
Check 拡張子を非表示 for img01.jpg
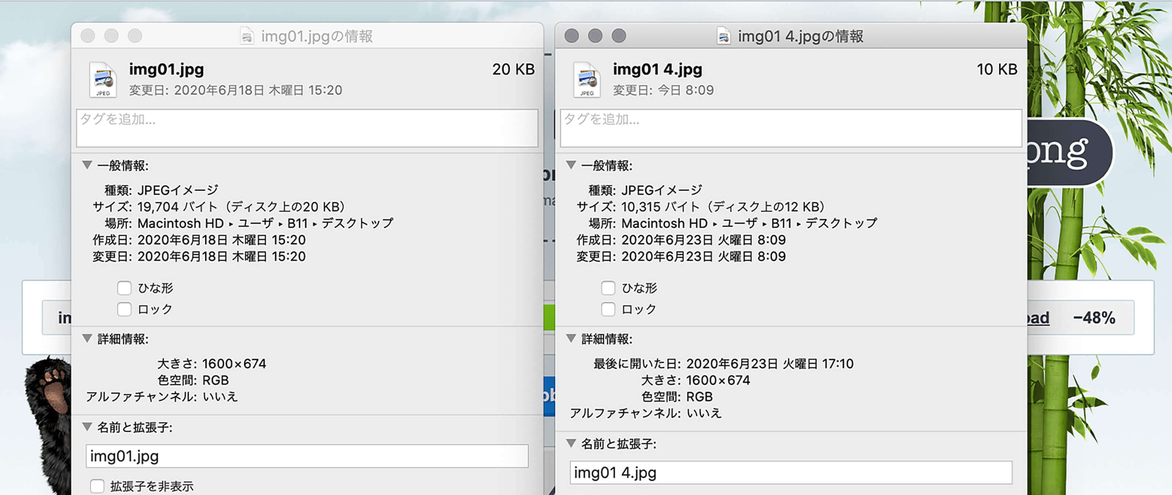click(97, 486)
